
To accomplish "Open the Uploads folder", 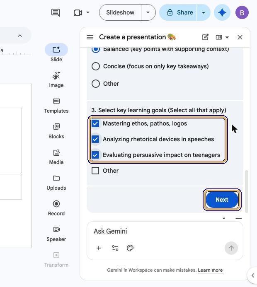I will point(56,183).
